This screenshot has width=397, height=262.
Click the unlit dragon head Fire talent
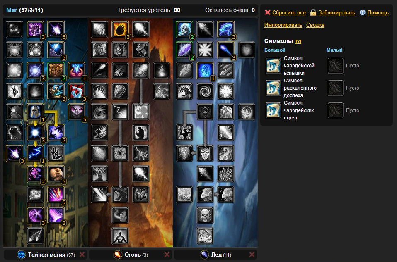(x=120, y=195)
